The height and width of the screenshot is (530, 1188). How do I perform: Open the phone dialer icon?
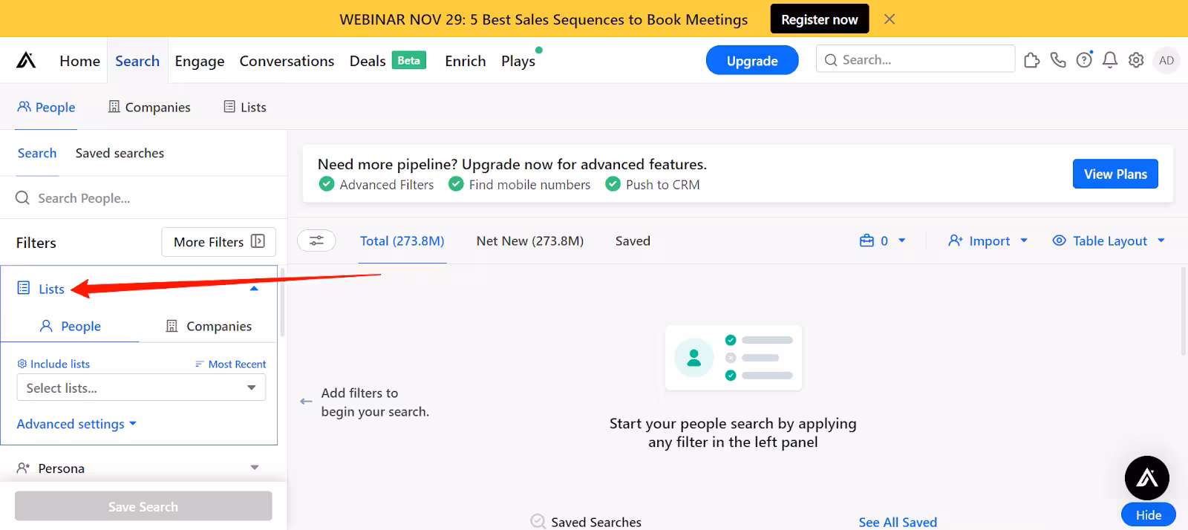(x=1058, y=60)
